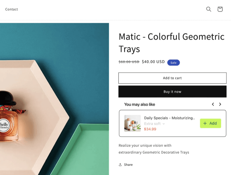Click the You may also like heading

click(x=140, y=104)
